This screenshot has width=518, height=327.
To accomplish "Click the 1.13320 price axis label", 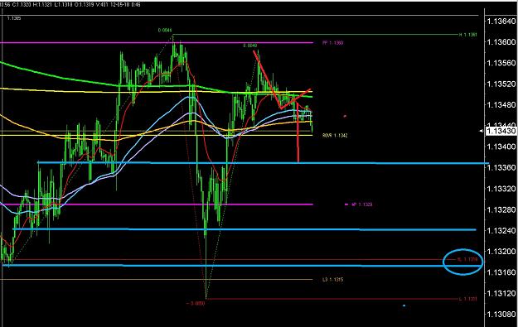I will click(501, 189).
